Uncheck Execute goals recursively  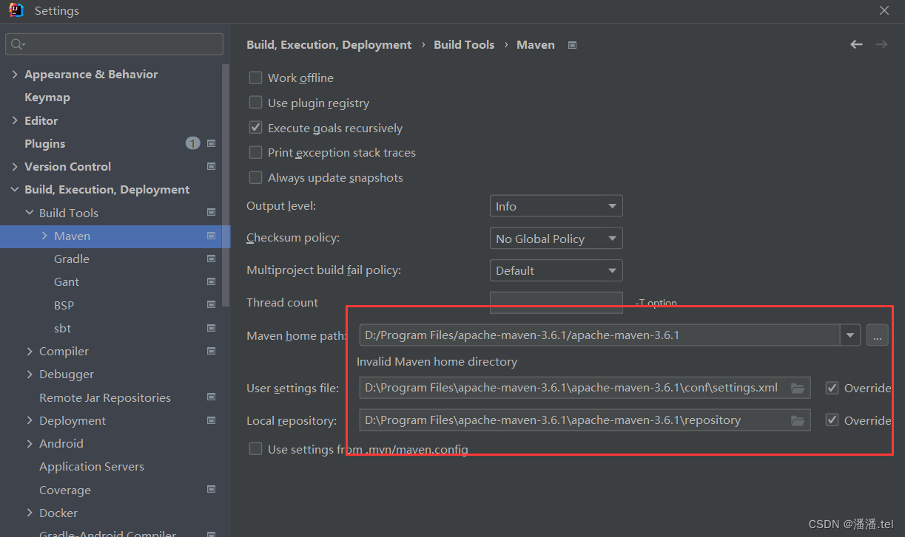[x=255, y=128]
